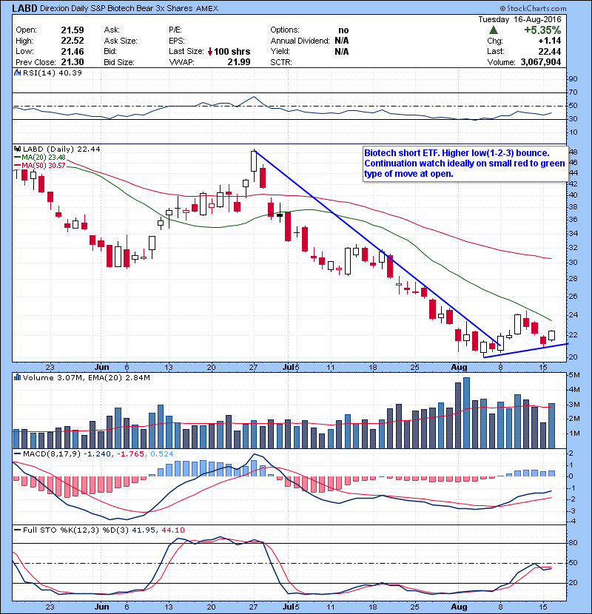Image resolution: width=592 pixels, height=614 pixels.
Task: Click the High value 22.52
Action: coord(73,41)
